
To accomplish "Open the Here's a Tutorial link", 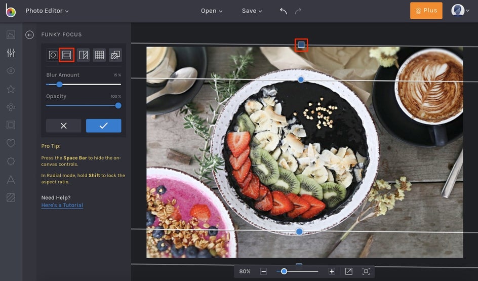I will [62, 206].
